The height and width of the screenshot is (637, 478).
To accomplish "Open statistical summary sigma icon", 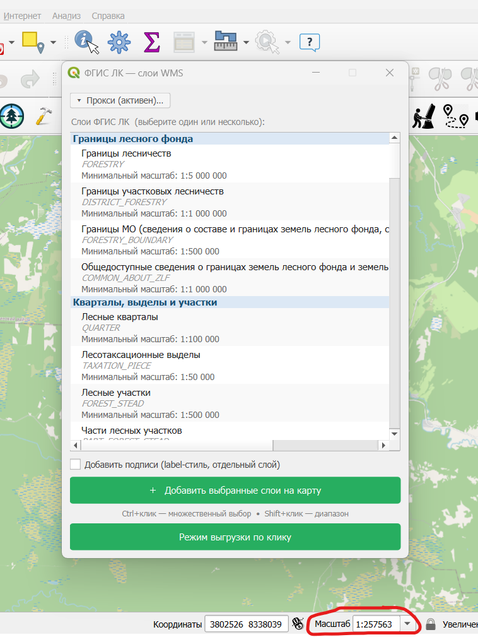I will pos(151,42).
